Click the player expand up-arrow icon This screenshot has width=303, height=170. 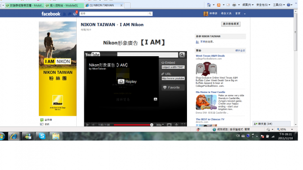169,125
